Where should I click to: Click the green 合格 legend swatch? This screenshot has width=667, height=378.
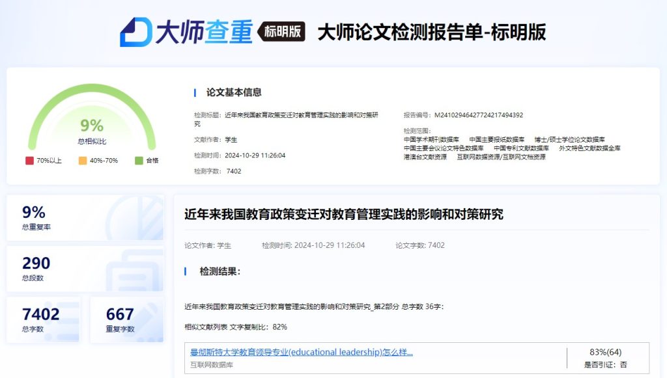point(139,161)
